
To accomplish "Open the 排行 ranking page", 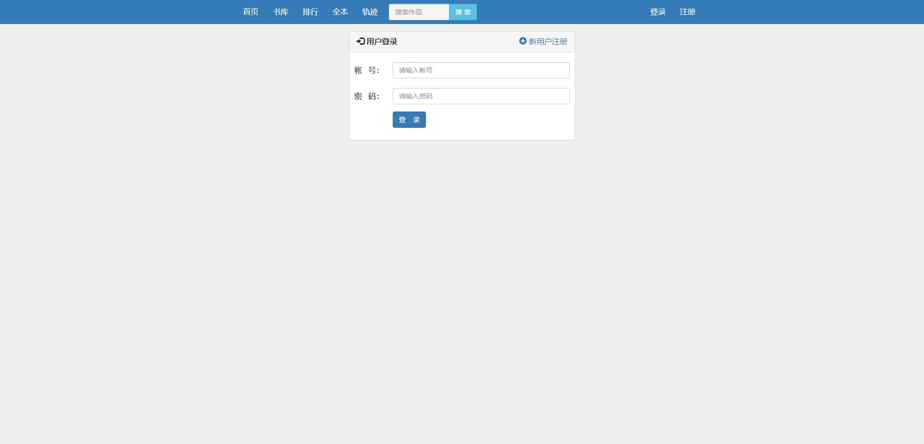I will tap(310, 12).
